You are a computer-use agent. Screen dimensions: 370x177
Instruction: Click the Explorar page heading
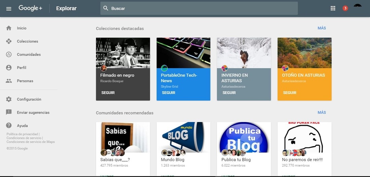(66, 8)
